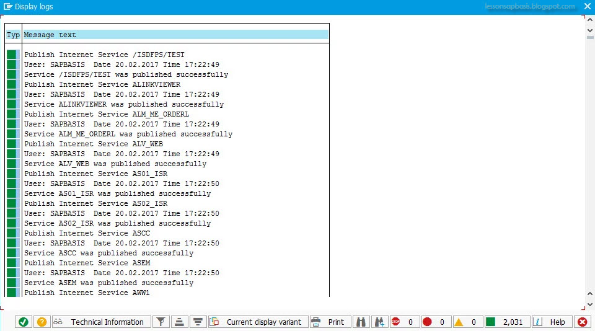This screenshot has width=595, height=331.
Task: Open Technical Information
Action: click(x=101, y=322)
